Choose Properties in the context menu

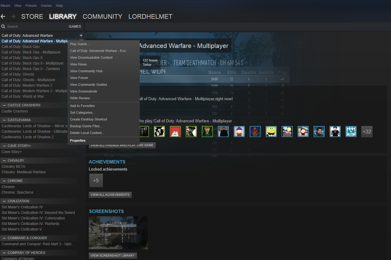[104, 140]
